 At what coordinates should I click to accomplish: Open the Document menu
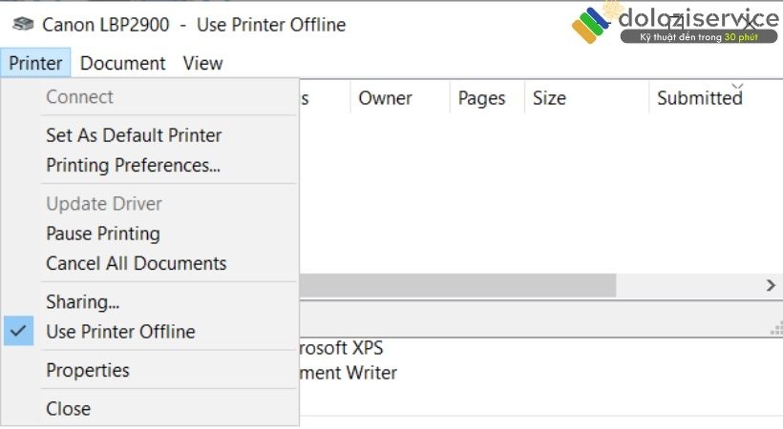122,64
